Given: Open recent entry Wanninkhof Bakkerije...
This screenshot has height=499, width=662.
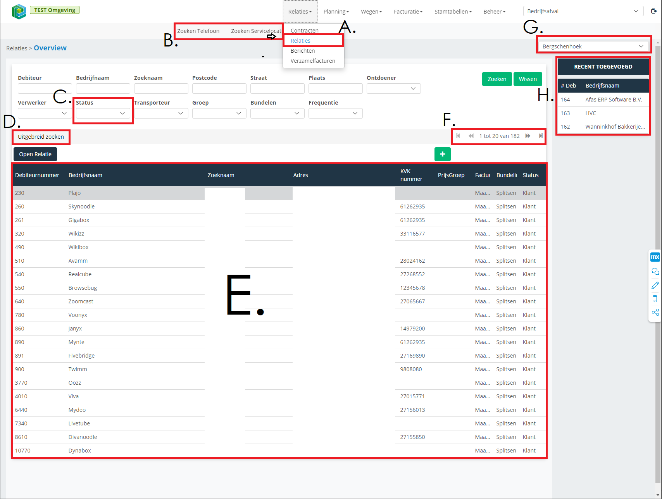Looking at the screenshot, I should click(x=603, y=127).
